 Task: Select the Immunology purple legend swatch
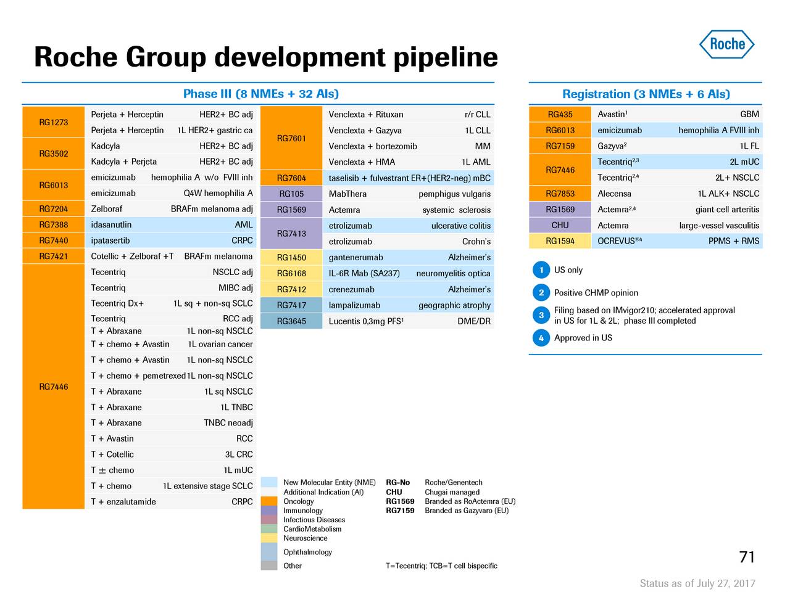(x=269, y=511)
